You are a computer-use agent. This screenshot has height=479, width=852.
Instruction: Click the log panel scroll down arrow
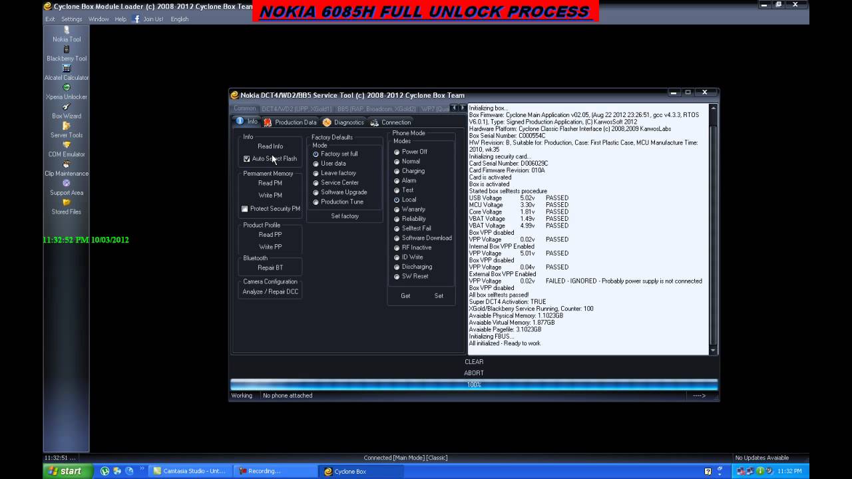click(x=713, y=351)
